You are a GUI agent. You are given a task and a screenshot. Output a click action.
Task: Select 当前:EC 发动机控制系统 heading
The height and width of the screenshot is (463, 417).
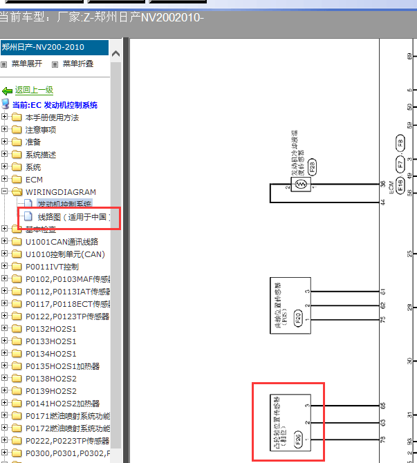click(55, 105)
